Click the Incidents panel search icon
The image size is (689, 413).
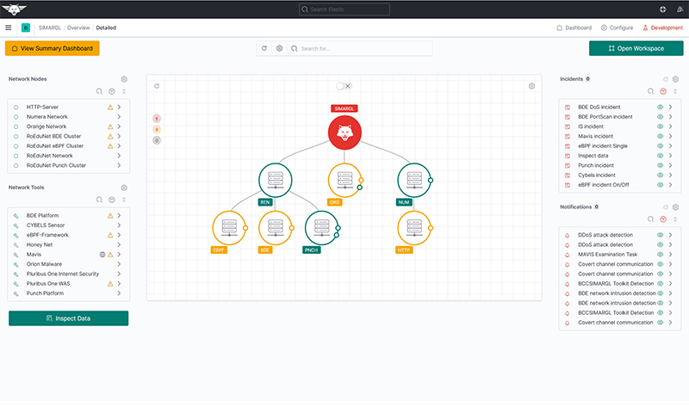pos(651,91)
